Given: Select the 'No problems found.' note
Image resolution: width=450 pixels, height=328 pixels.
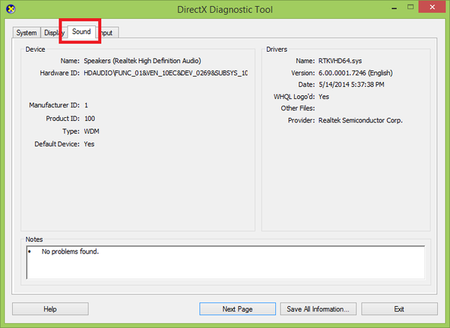Looking at the screenshot, I should pyautogui.click(x=70, y=251).
